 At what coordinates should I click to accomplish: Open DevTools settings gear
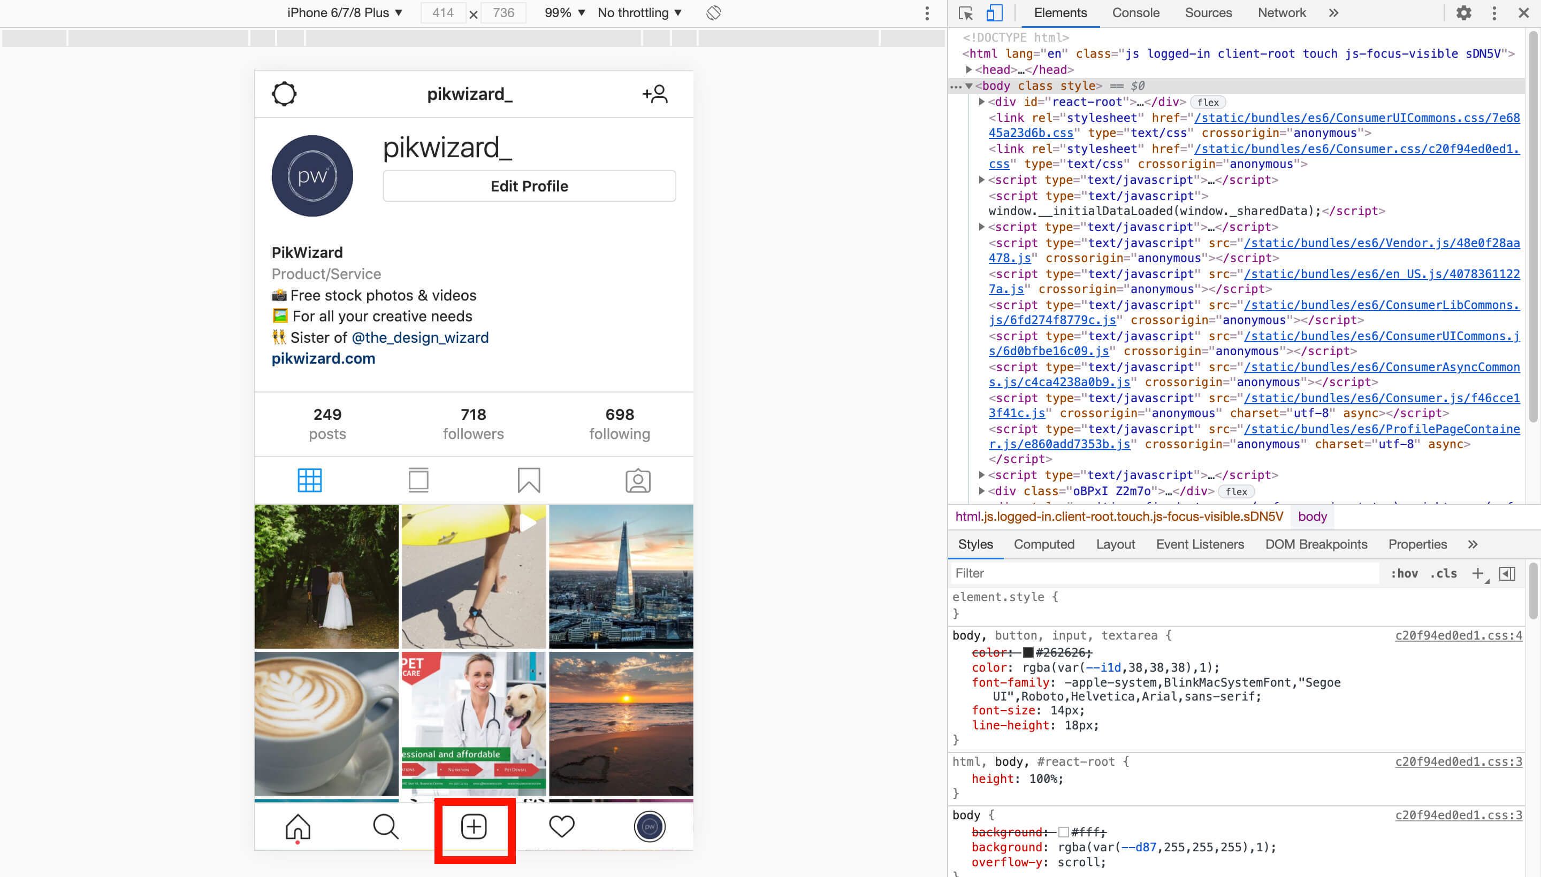(1464, 13)
